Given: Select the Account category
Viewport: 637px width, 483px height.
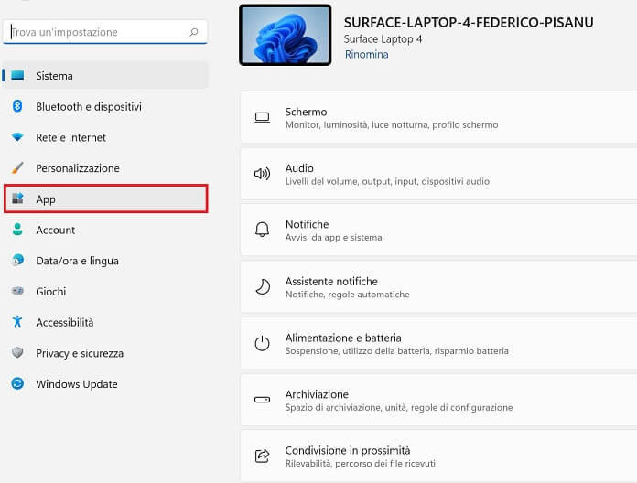Looking at the screenshot, I should 105,230.
